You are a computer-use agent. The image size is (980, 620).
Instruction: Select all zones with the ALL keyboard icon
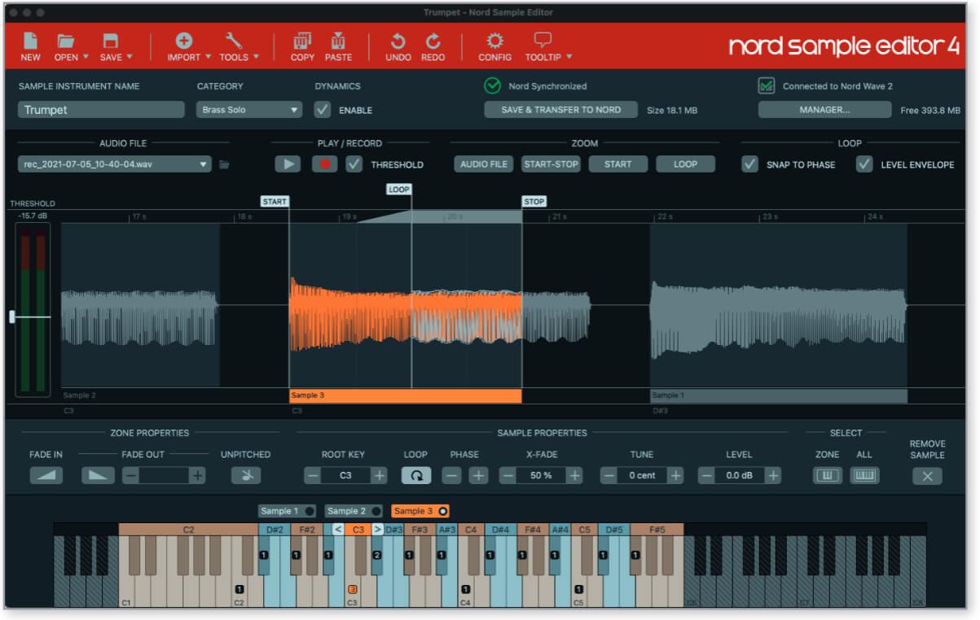[x=864, y=476]
